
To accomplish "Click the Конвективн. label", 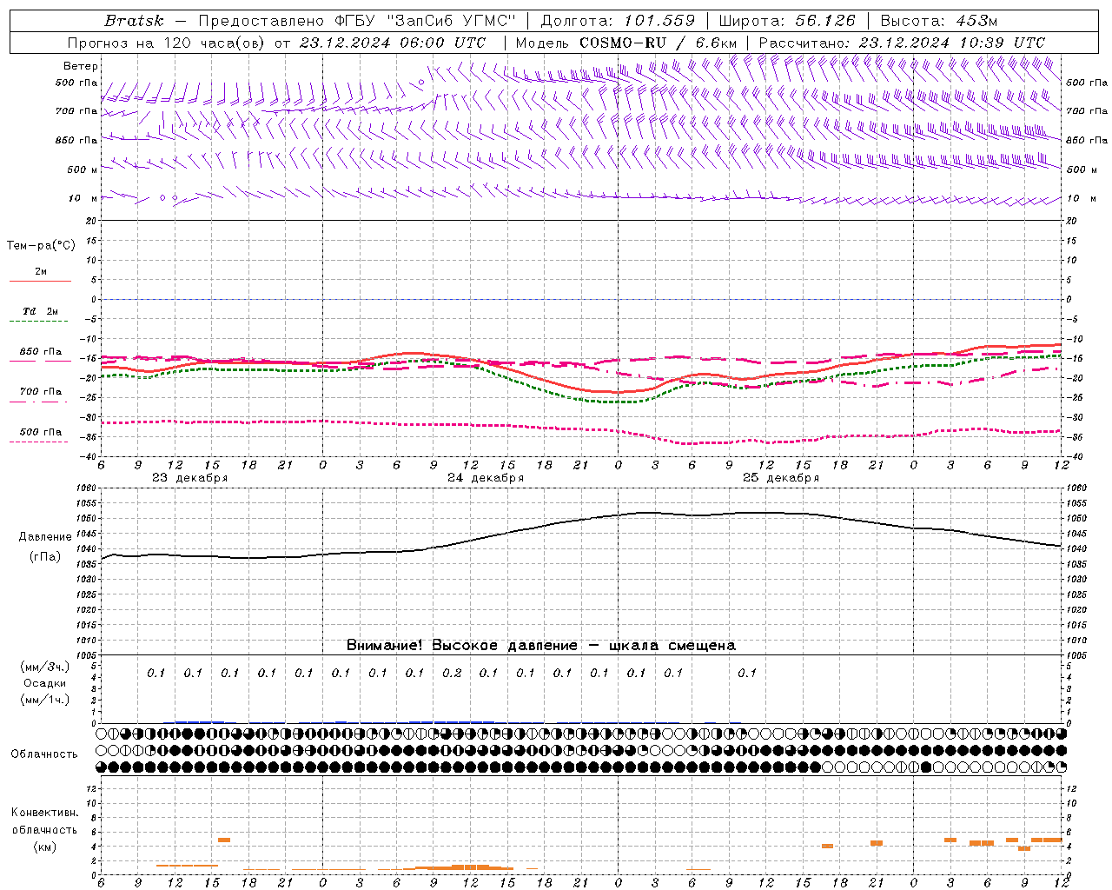I will pyautogui.click(x=44, y=813).
